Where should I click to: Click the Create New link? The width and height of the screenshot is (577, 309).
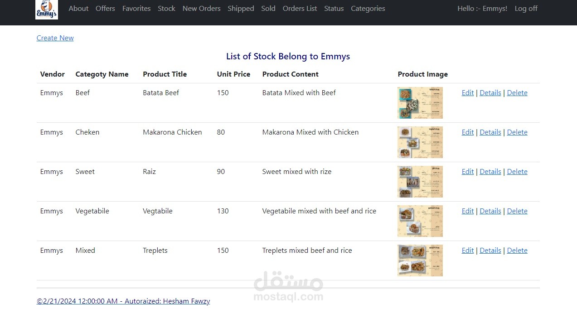[x=55, y=38]
